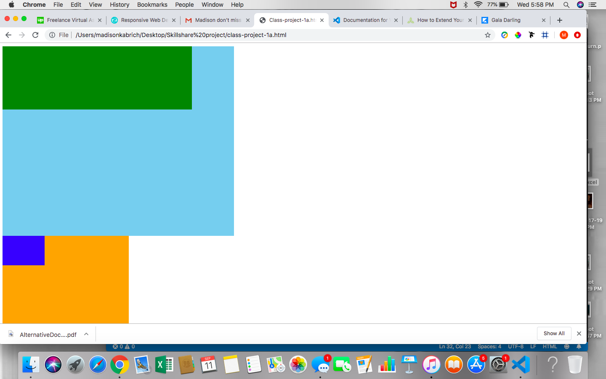Image resolution: width=606 pixels, height=379 pixels.
Task: Open the Wi-Fi status menu
Action: point(478,5)
